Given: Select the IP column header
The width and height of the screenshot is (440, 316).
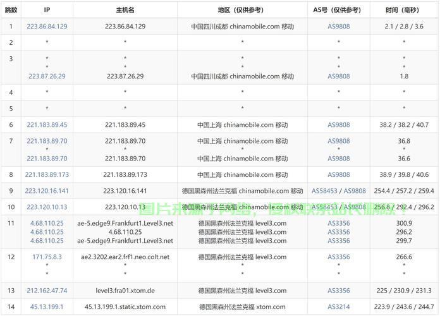Looking at the screenshot, I should [x=47, y=10].
